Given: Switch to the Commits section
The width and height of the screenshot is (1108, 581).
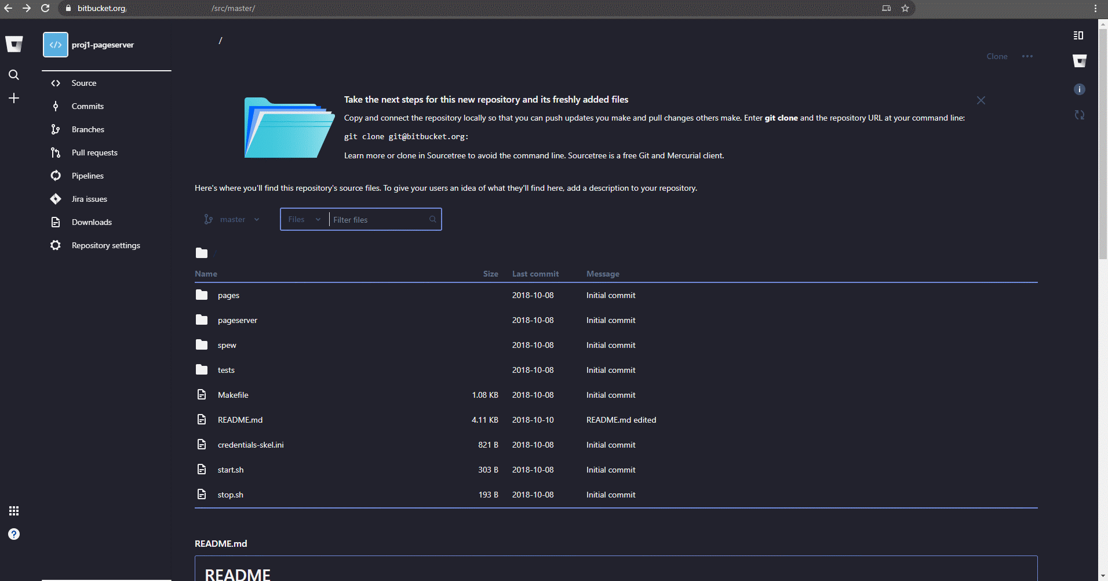Looking at the screenshot, I should (x=88, y=106).
